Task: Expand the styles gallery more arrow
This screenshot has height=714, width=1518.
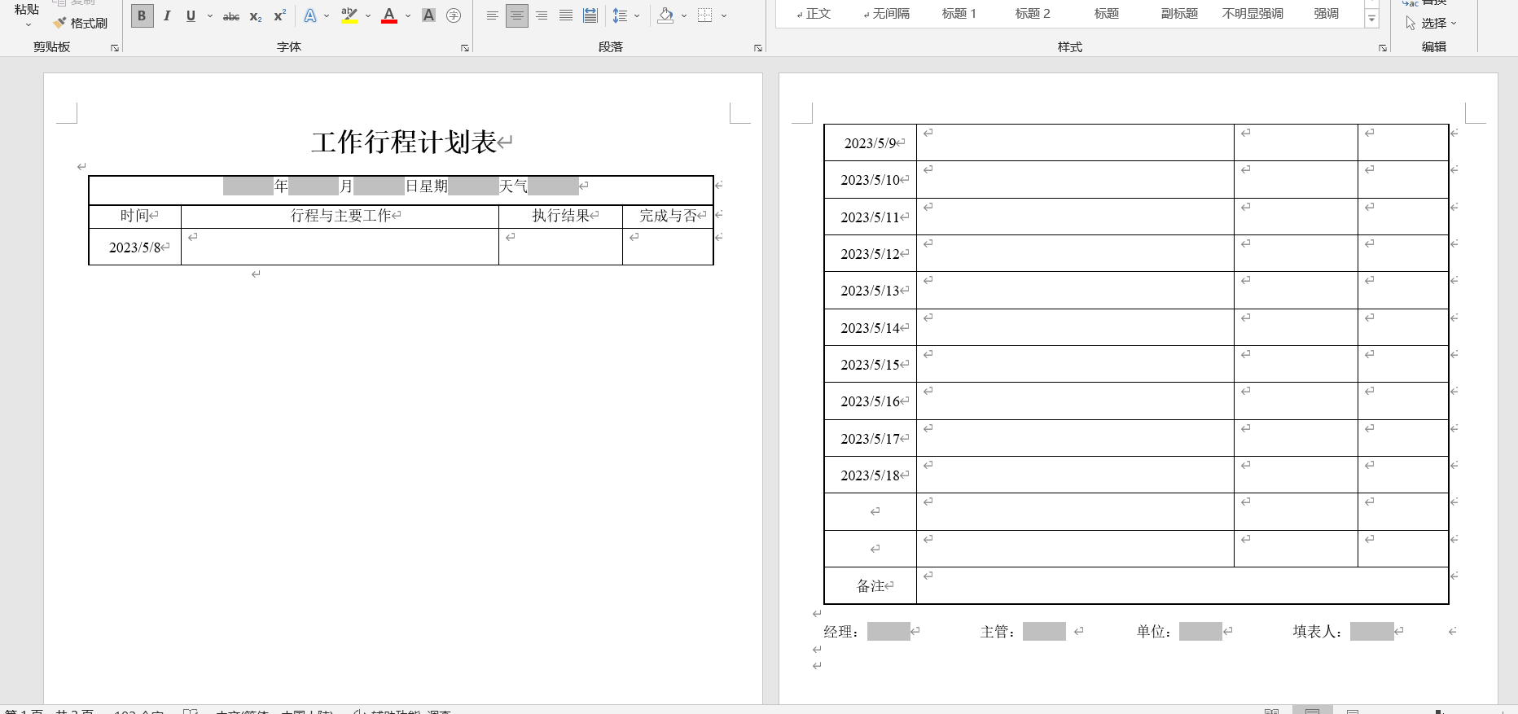Action: [1372, 20]
